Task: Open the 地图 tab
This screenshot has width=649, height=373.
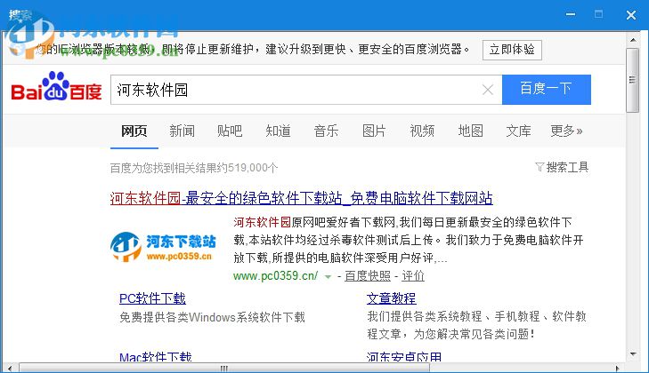Action: (471, 131)
